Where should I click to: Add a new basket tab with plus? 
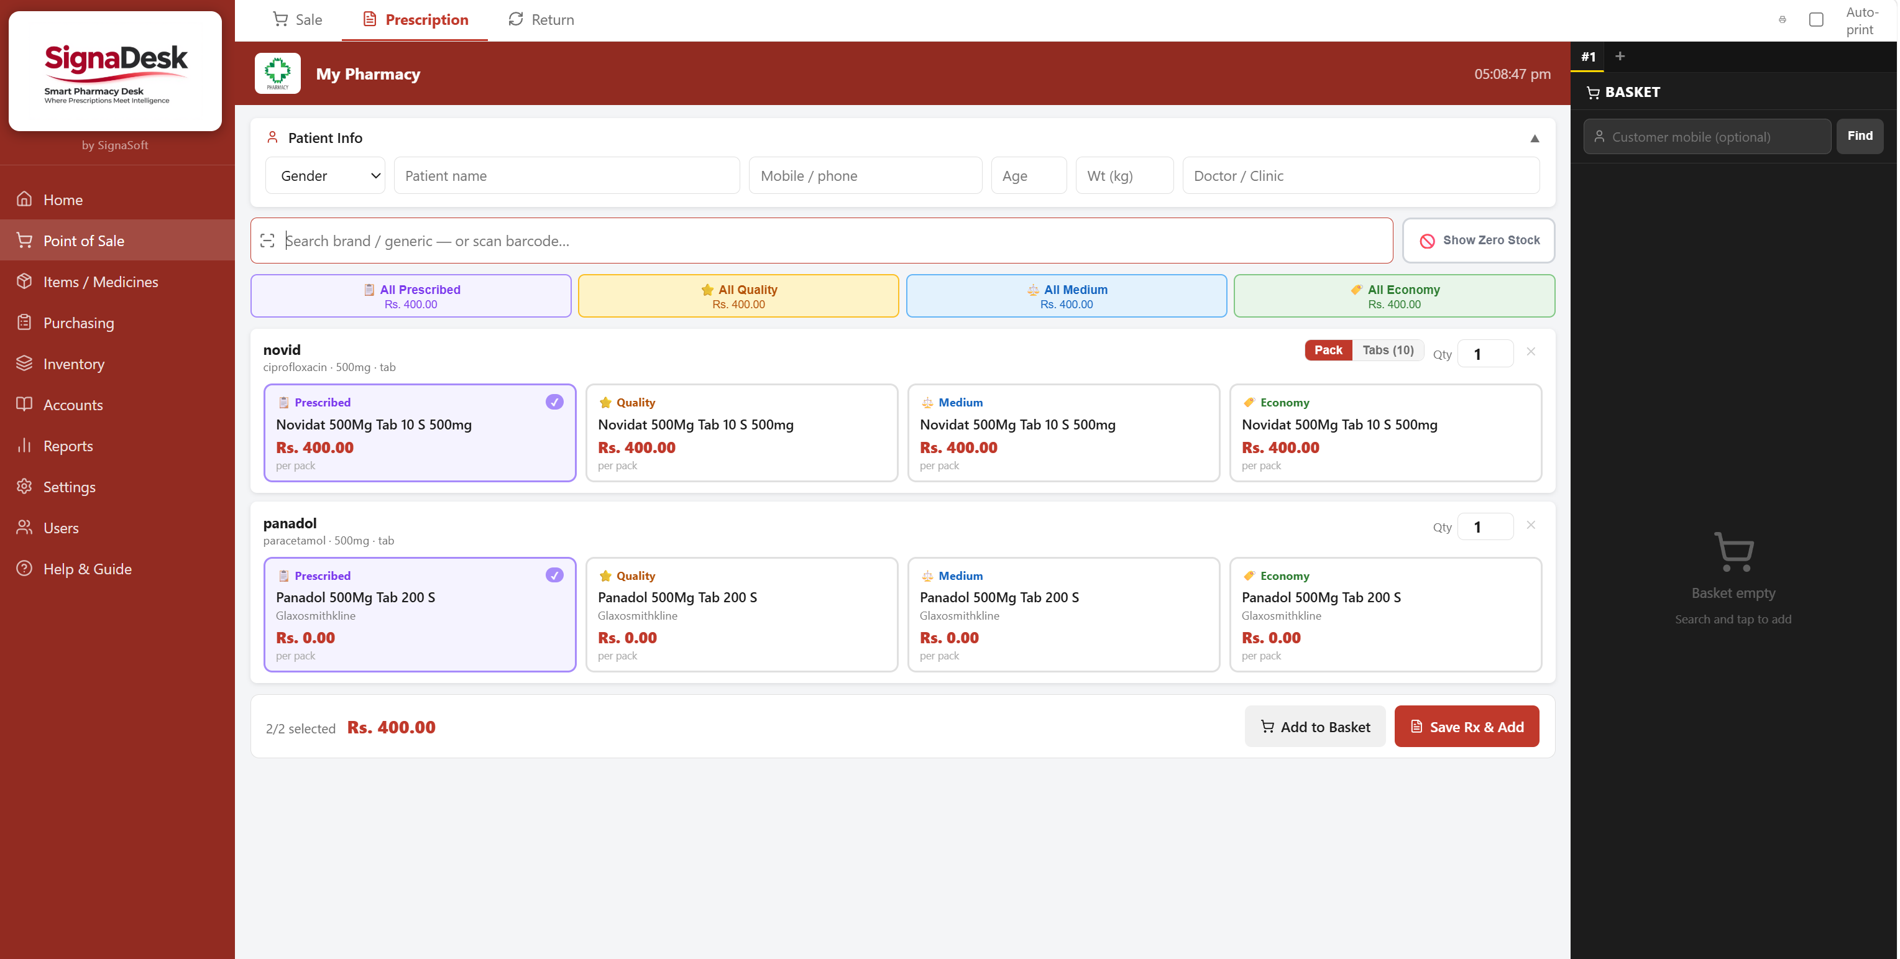(1620, 56)
